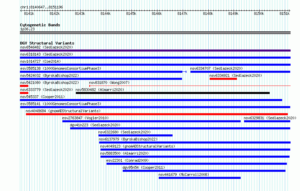Open nsv4049123 (gnomADStructuralVariants) label
The height and width of the screenshot is (191, 300).
pos(138,146)
